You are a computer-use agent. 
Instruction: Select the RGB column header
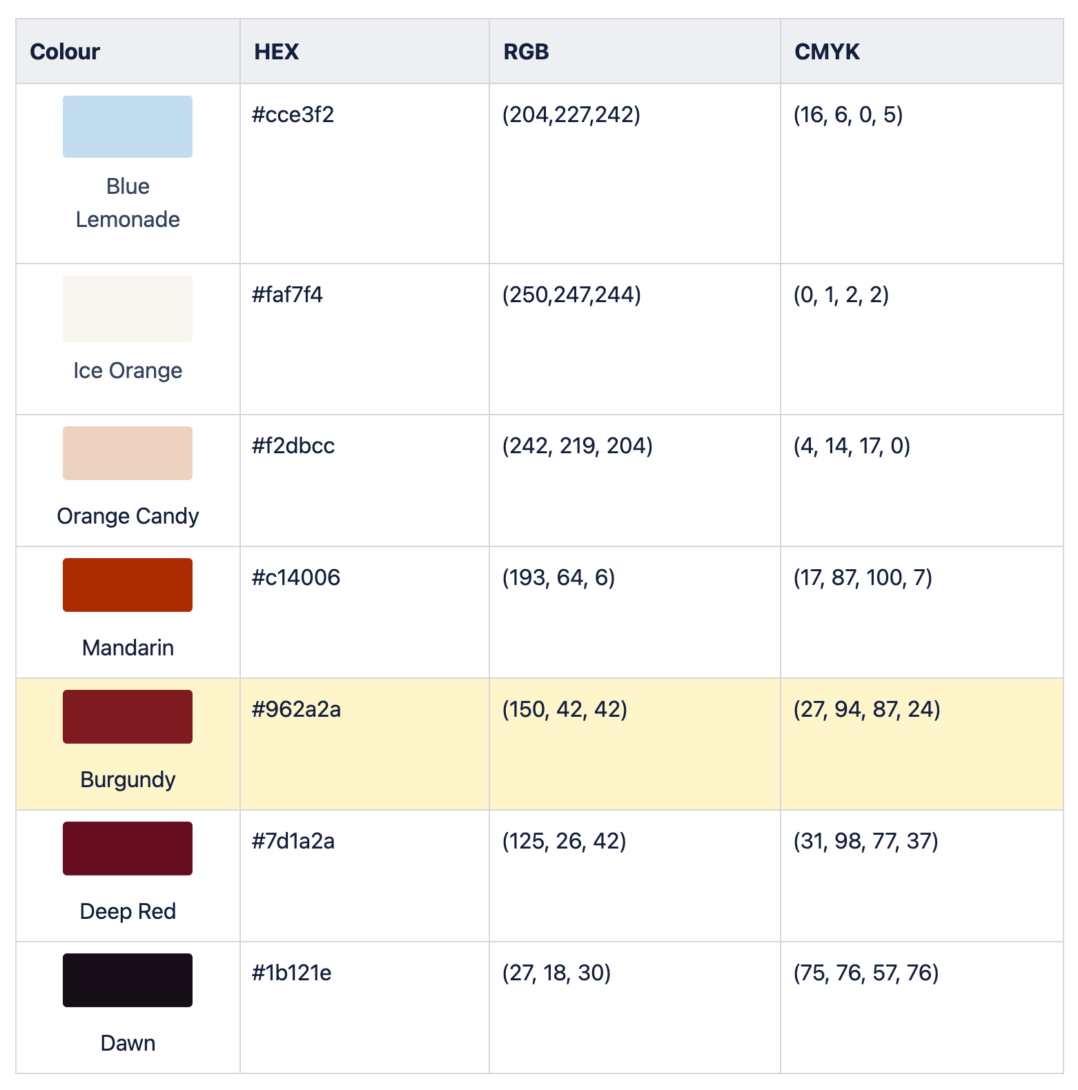(526, 52)
